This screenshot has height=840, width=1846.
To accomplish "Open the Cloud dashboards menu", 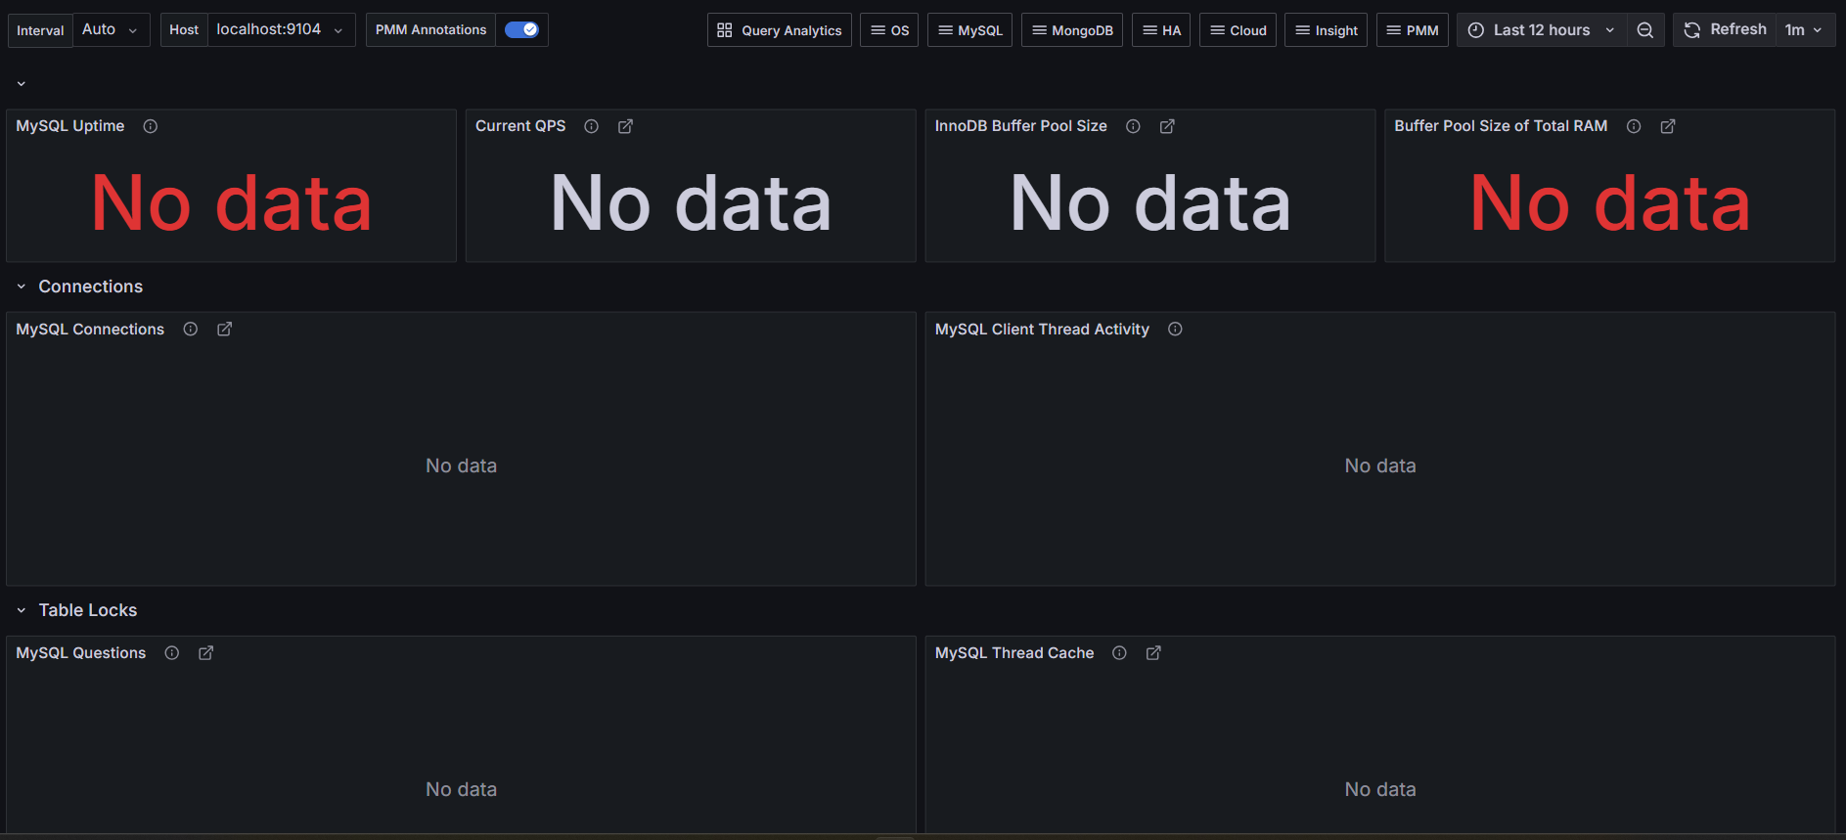I will [x=1238, y=30].
